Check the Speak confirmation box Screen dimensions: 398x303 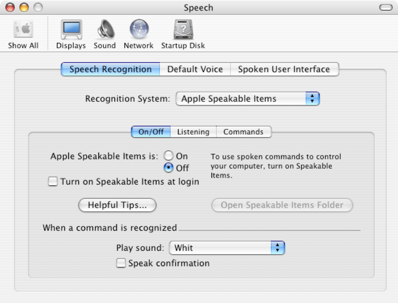121,264
